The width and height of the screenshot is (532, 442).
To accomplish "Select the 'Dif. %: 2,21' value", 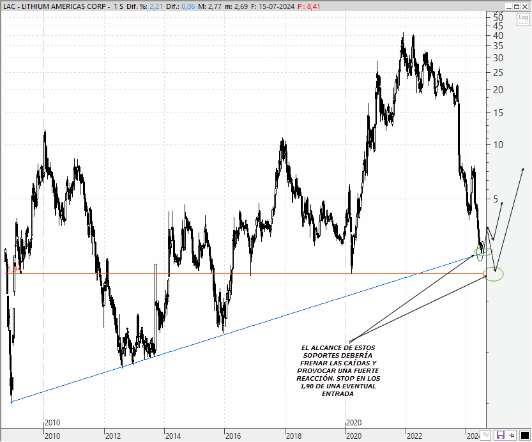I will pyautogui.click(x=144, y=6).
